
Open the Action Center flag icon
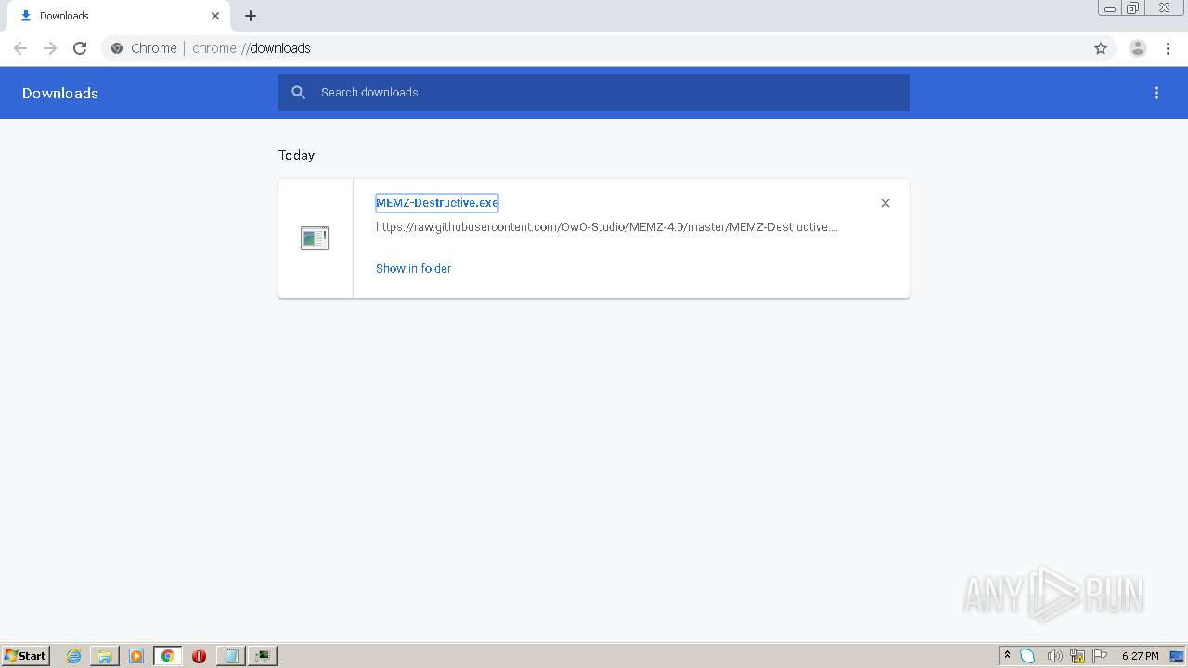(x=1100, y=656)
